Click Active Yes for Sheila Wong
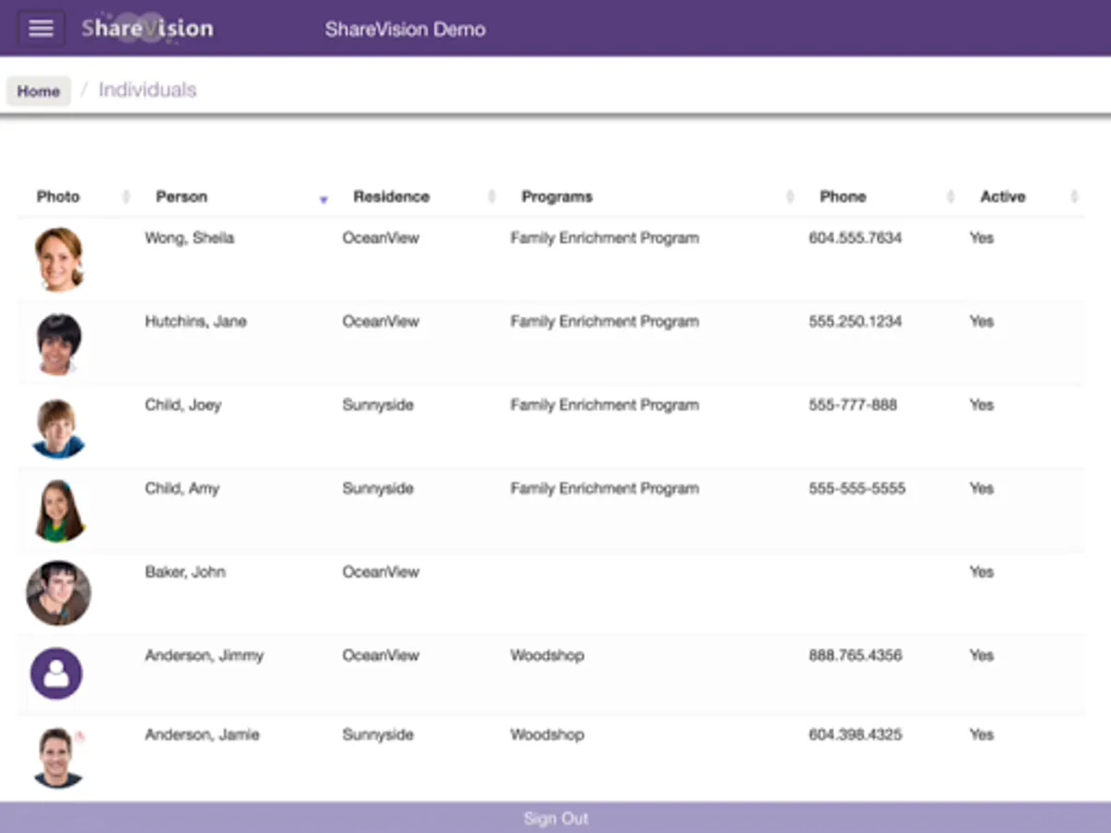This screenshot has height=833, width=1111. [981, 238]
